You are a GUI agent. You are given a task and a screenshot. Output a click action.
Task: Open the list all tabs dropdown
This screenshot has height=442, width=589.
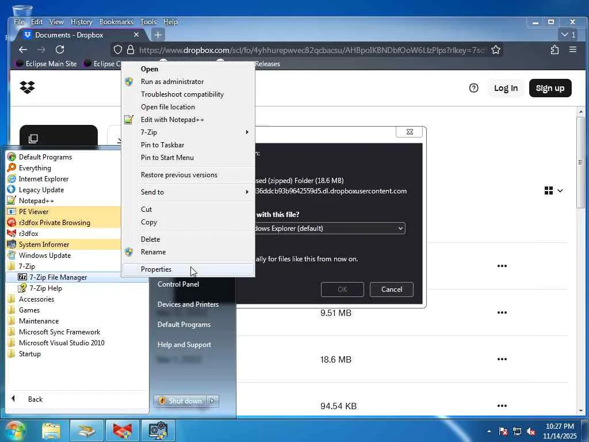coord(568,35)
